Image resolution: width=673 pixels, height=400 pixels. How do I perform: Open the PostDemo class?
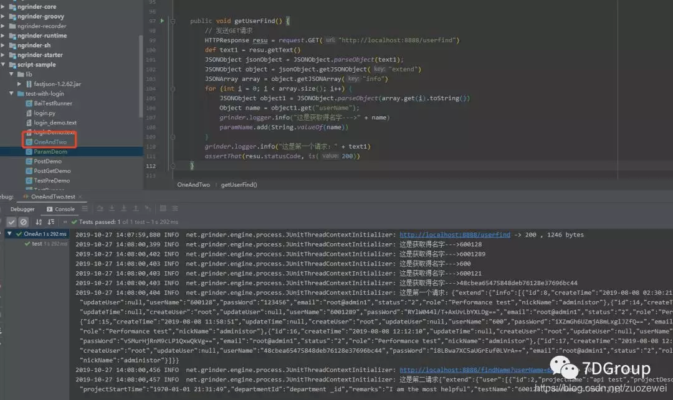click(x=47, y=162)
